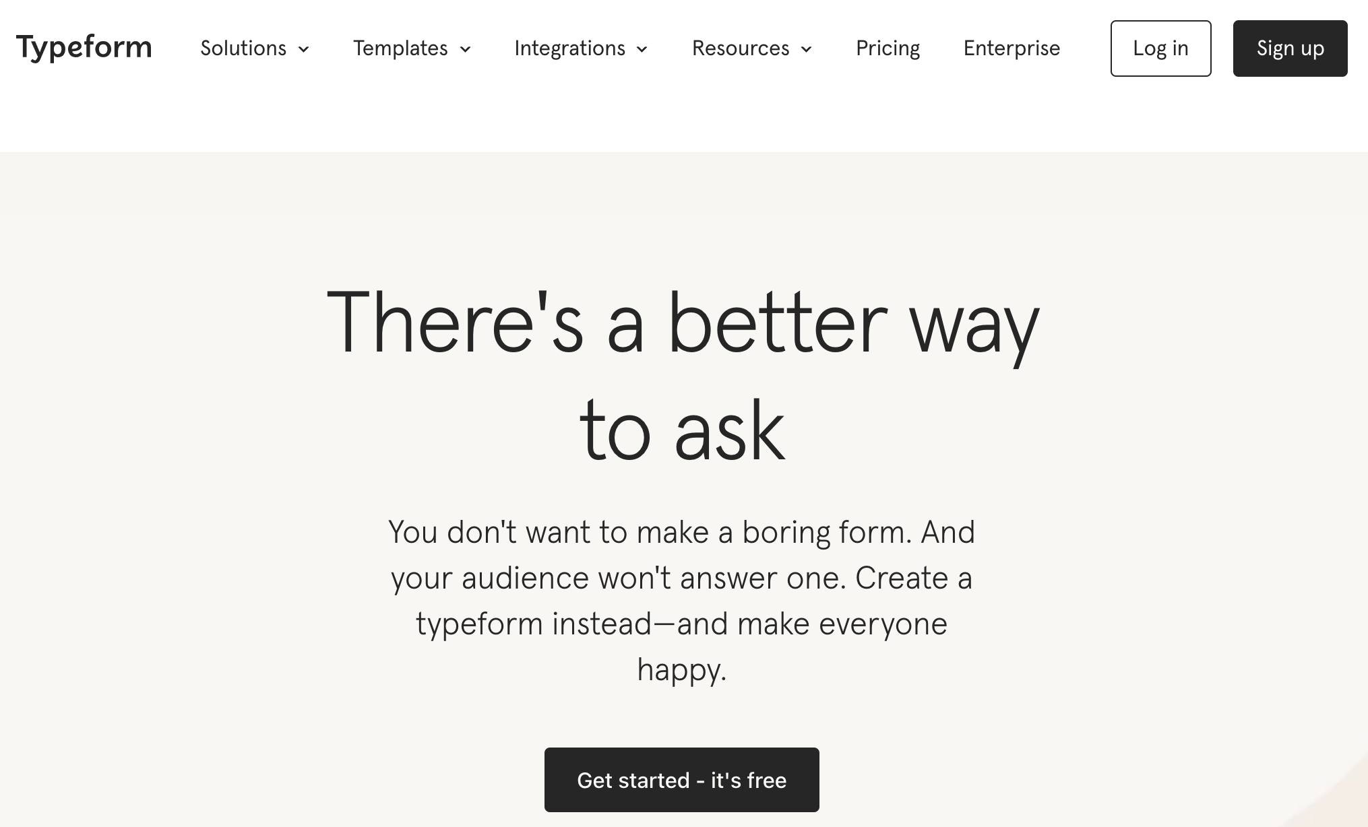Click the Sign up button
Image resolution: width=1368 pixels, height=827 pixels.
1290,48
